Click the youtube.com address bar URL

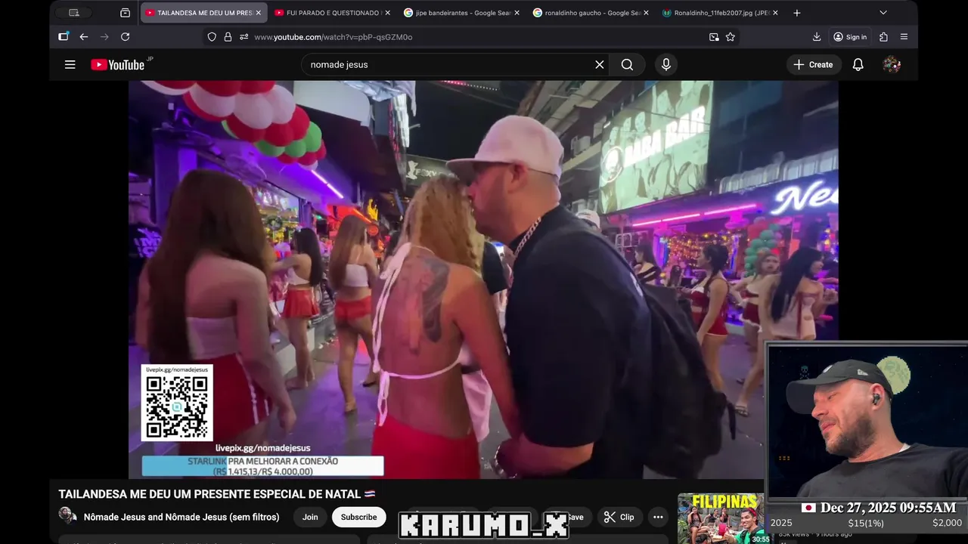(334, 37)
